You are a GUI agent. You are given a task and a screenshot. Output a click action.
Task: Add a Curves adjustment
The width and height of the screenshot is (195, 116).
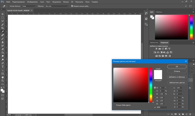163,49
